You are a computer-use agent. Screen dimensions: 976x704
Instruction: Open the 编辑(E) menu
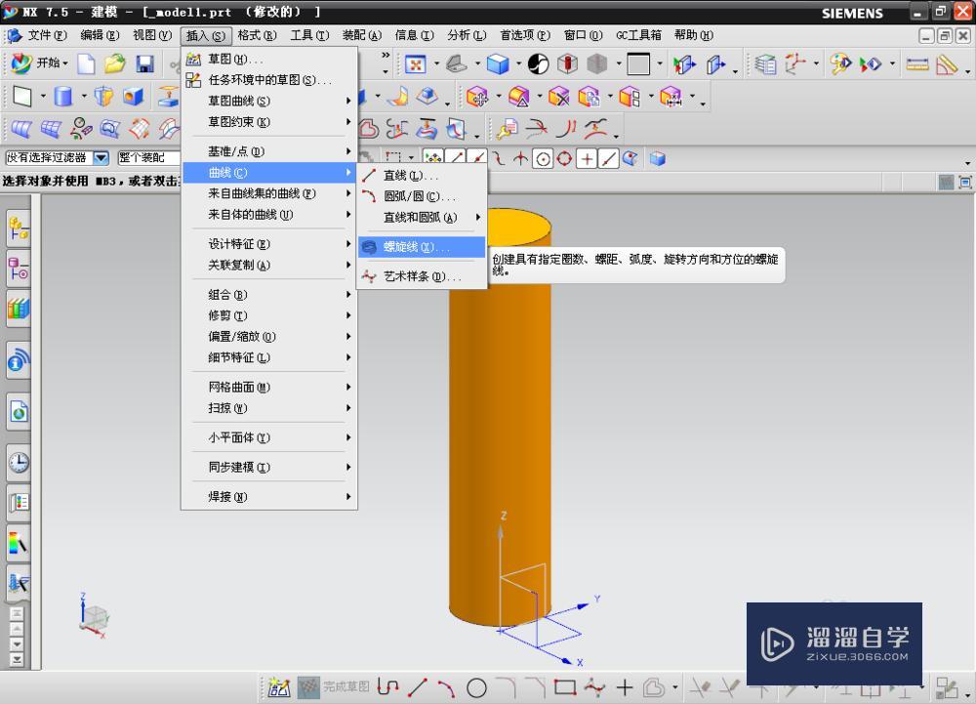pos(100,35)
